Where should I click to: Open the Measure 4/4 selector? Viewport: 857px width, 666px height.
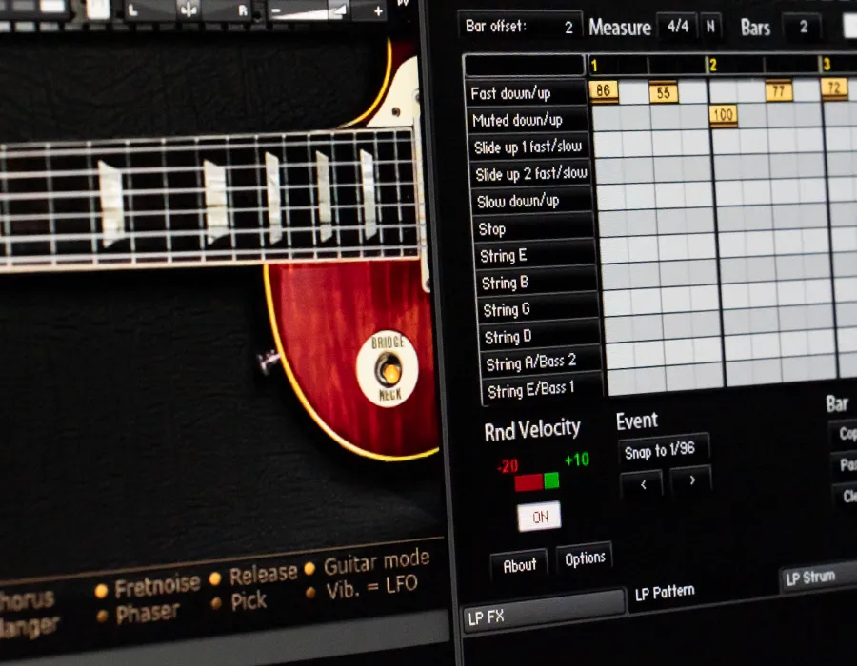(678, 27)
